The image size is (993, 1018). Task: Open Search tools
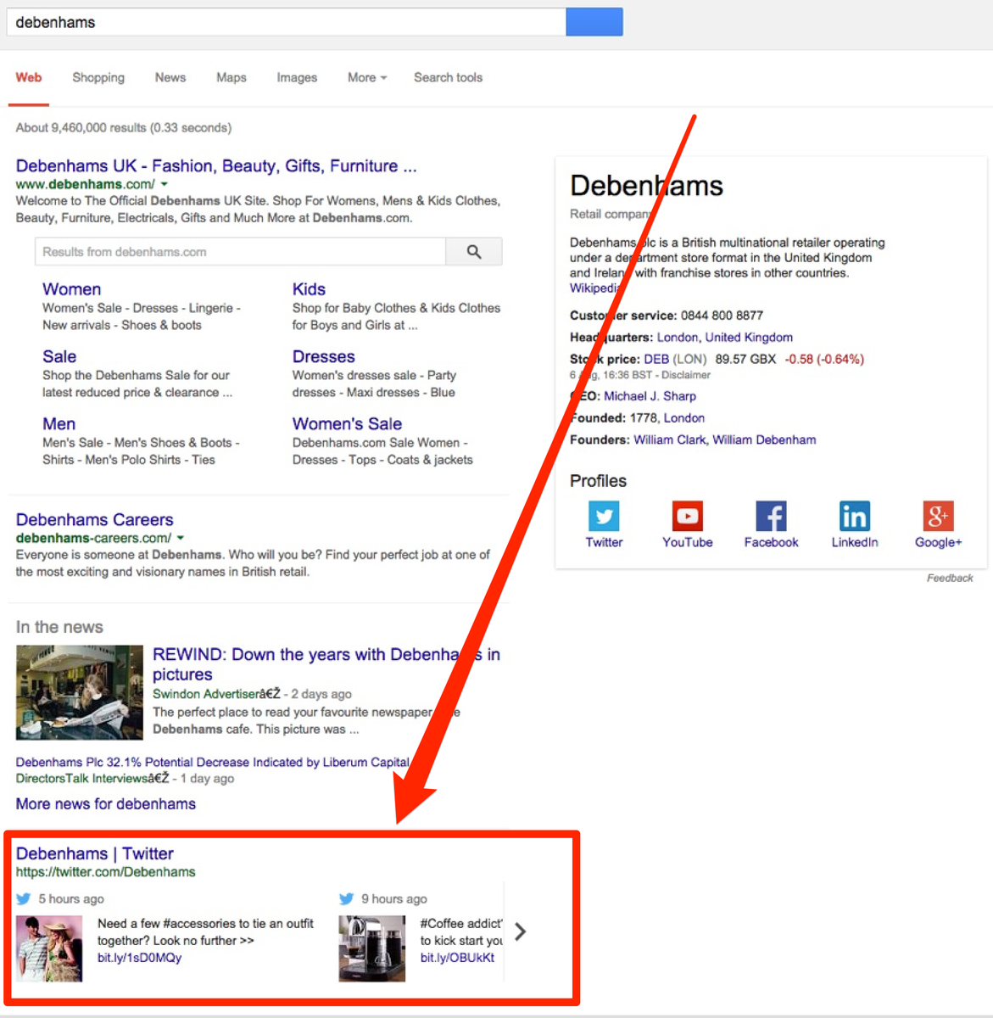[448, 77]
